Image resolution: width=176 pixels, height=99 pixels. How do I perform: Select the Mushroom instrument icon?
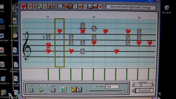[35, 7]
